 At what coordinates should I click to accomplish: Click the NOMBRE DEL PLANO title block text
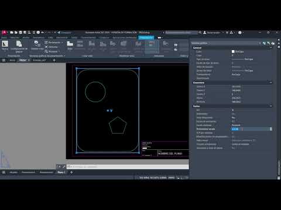170,153
